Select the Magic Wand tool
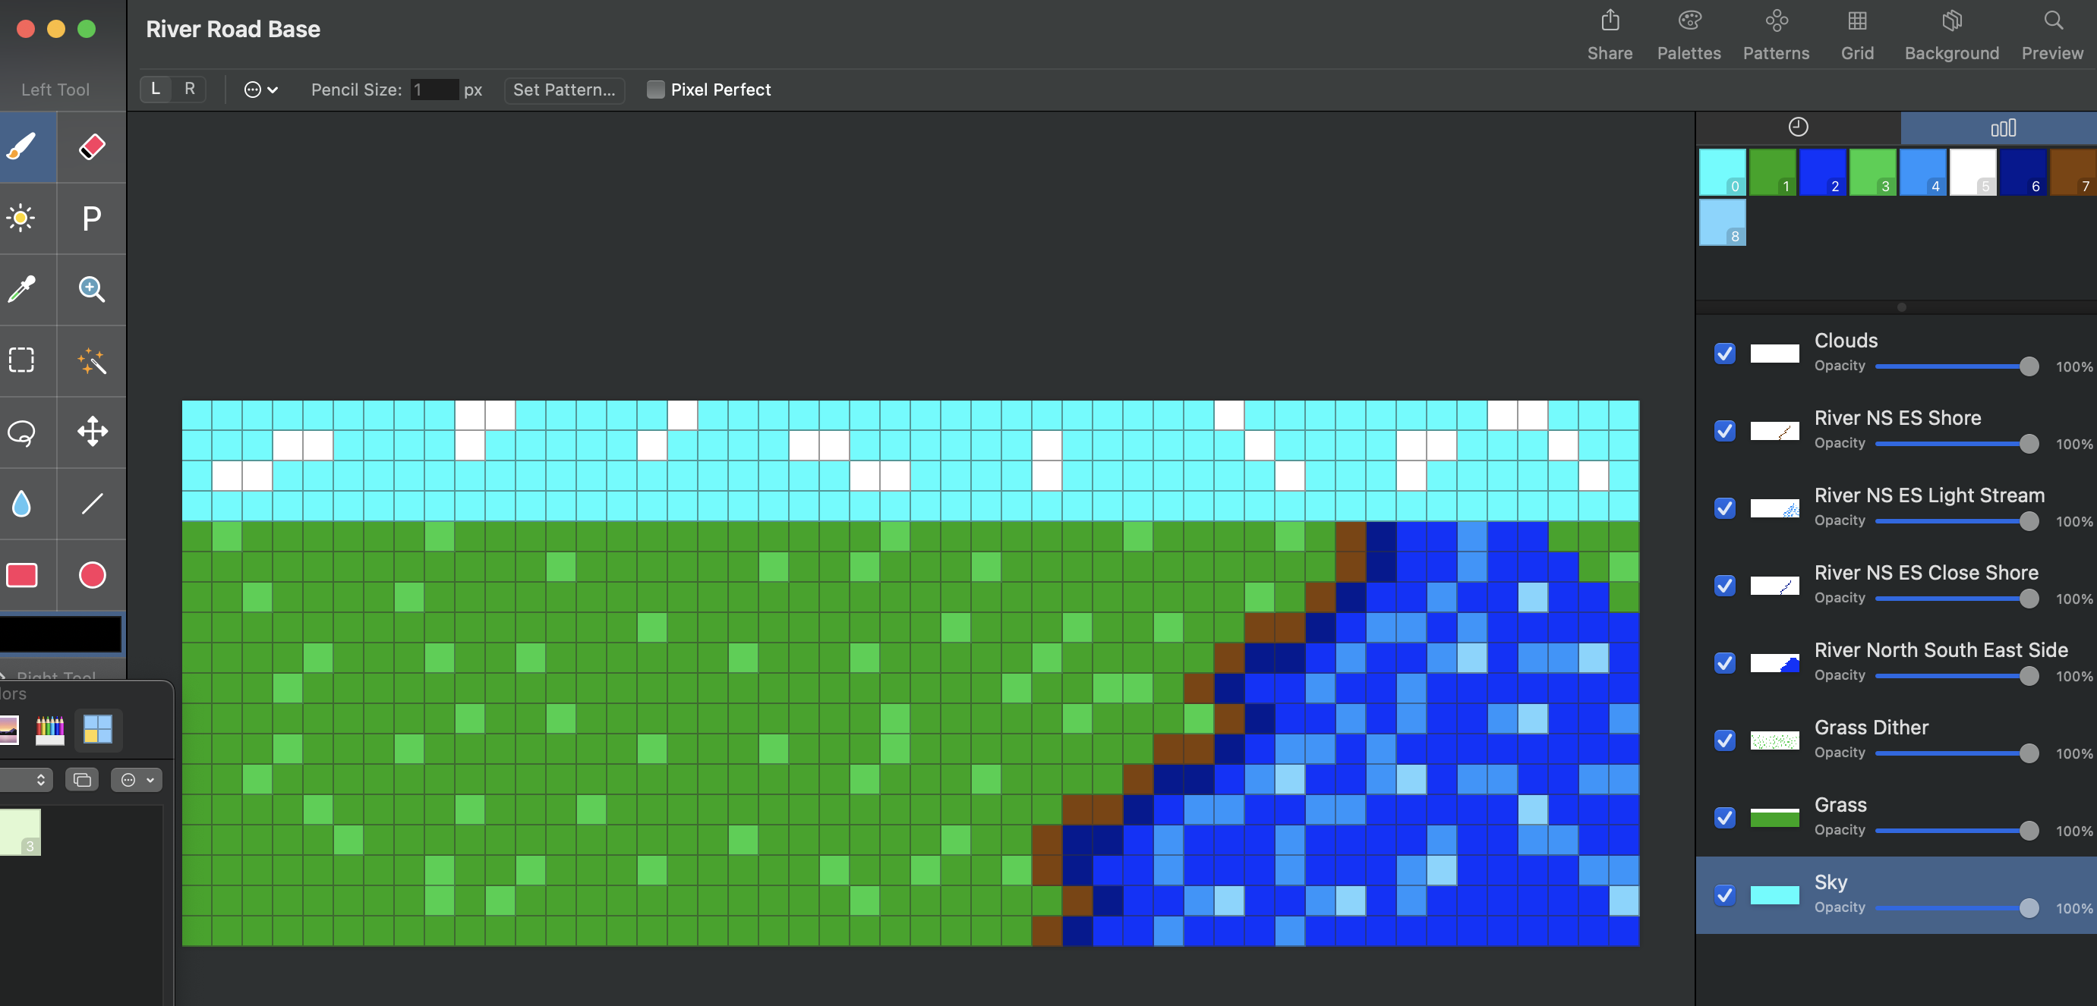The height and width of the screenshot is (1006, 2097). 92,360
